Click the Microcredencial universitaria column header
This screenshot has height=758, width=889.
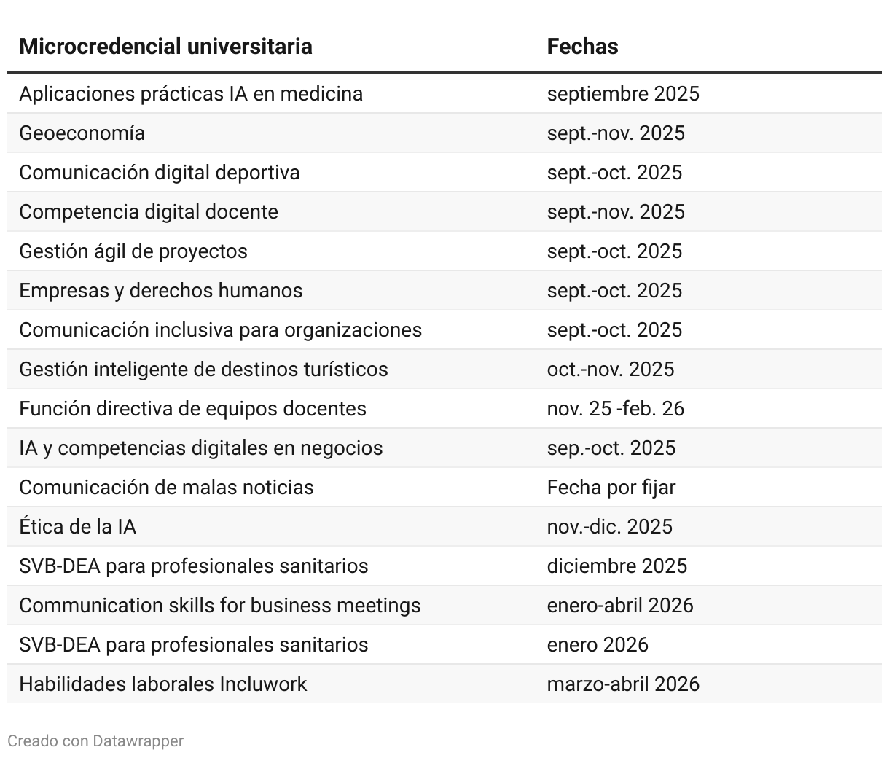(165, 47)
